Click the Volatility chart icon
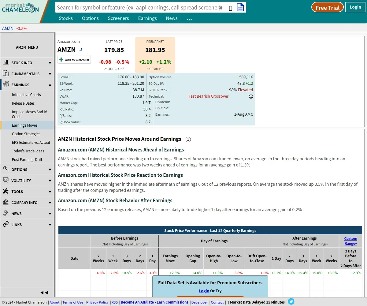Image resolution: width=367 pixels, height=306 pixels. 6,180
